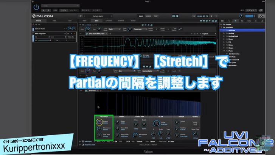Click the layer modulation bars icon
Screen dimensions: 275x155
pyautogui.click(x=151, y=25)
